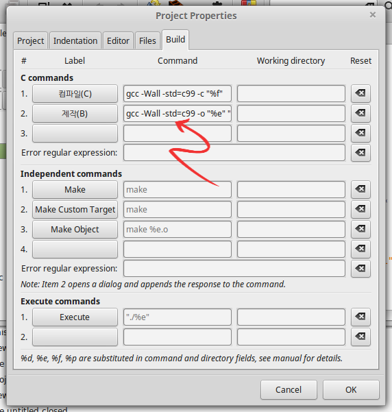
Task: Focus working directory field for C command 3
Action: point(291,133)
